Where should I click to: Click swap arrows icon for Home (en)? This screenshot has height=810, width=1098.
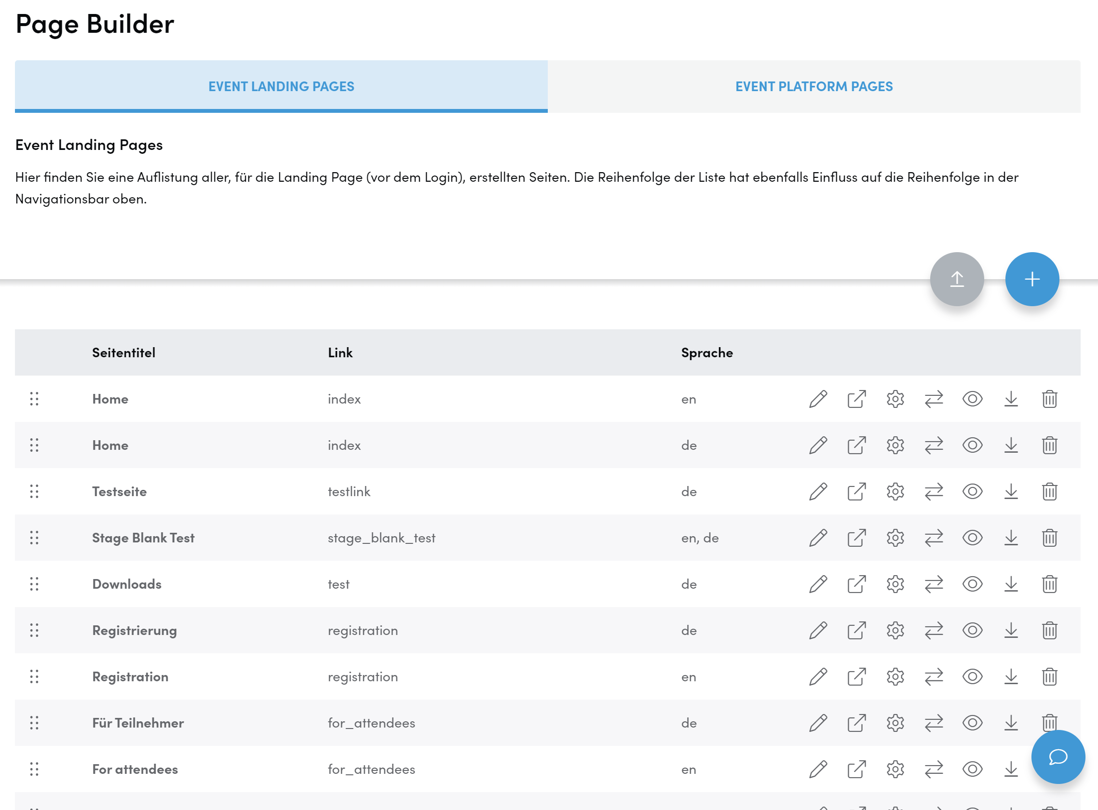[934, 399]
